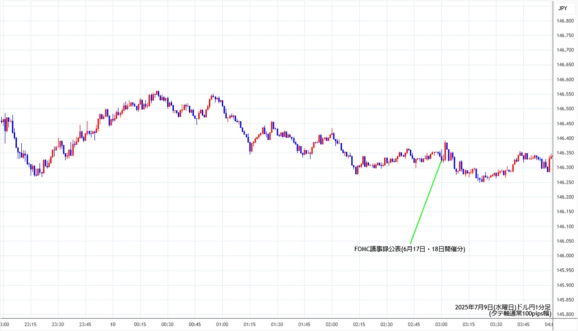
Task: Click the 23:15 time axis label
Action: tap(31, 324)
